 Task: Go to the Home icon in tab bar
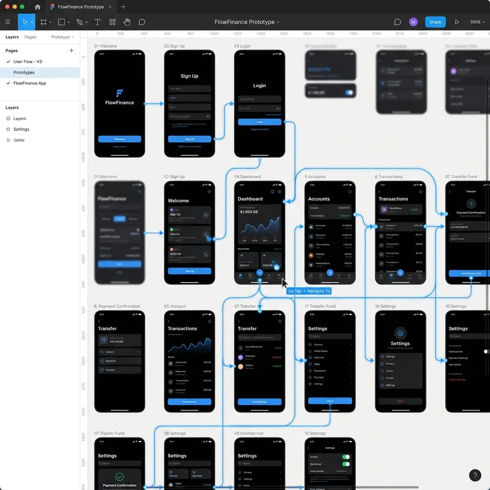[37, 7]
